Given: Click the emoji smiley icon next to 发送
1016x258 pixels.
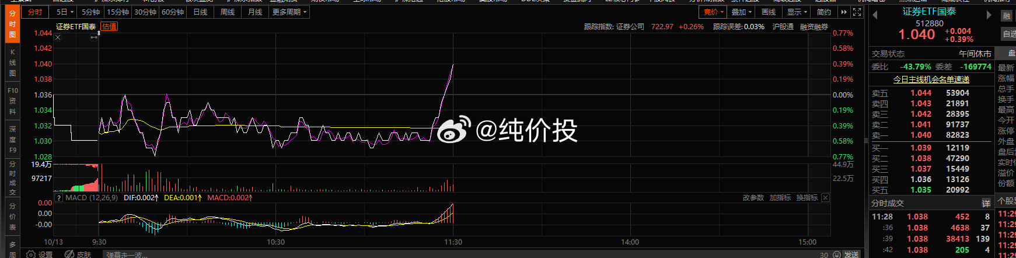Looking at the screenshot, I should (x=837, y=254).
